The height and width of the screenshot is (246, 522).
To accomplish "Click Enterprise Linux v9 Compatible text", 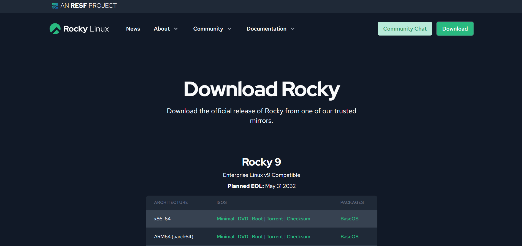I will (261, 175).
